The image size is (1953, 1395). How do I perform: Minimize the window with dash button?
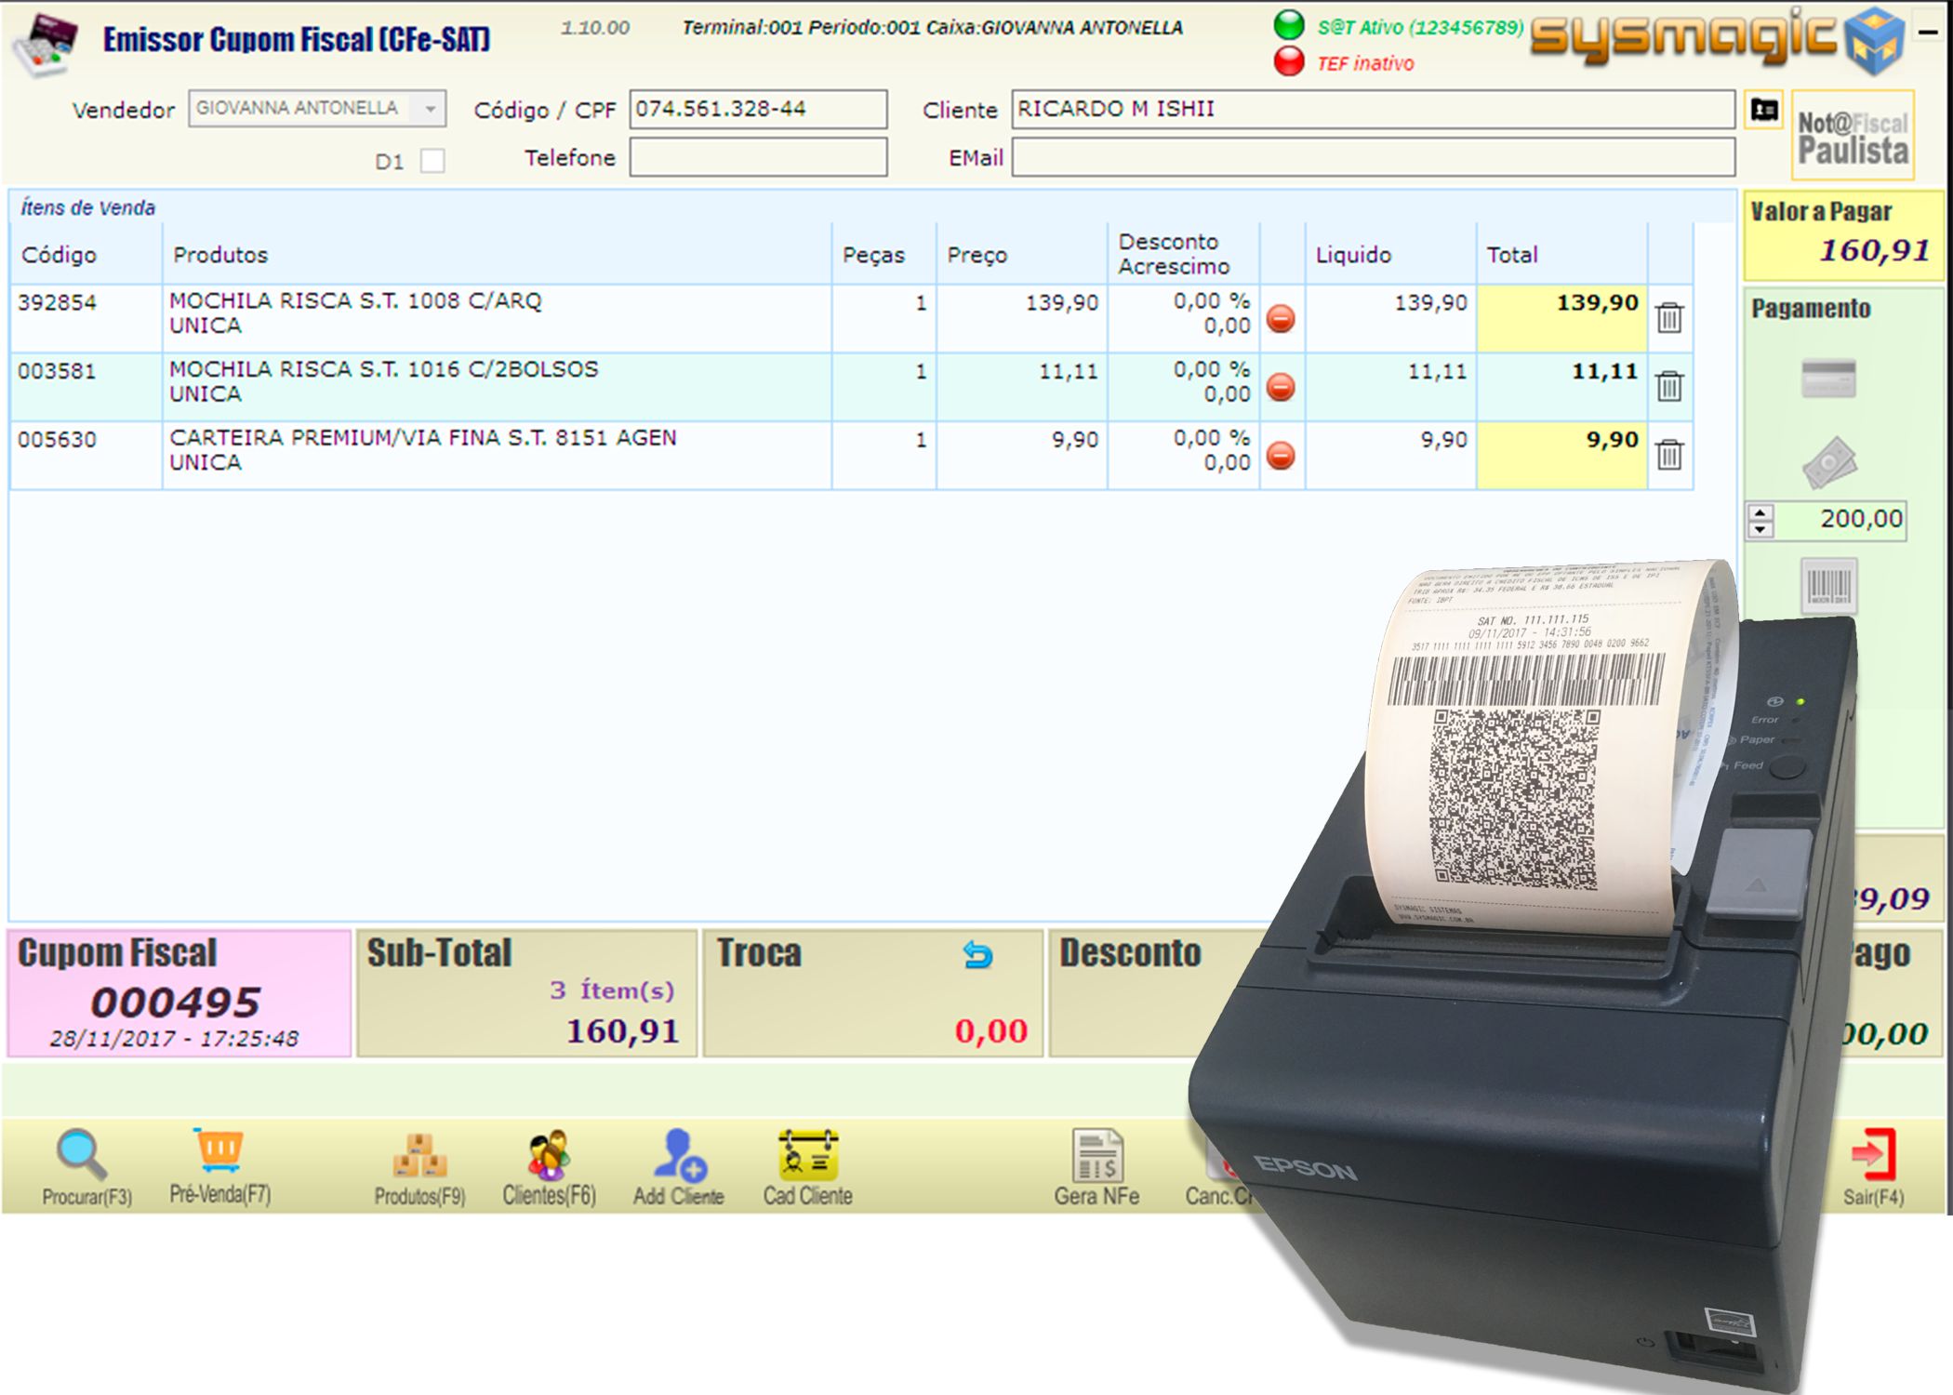click(x=1929, y=32)
